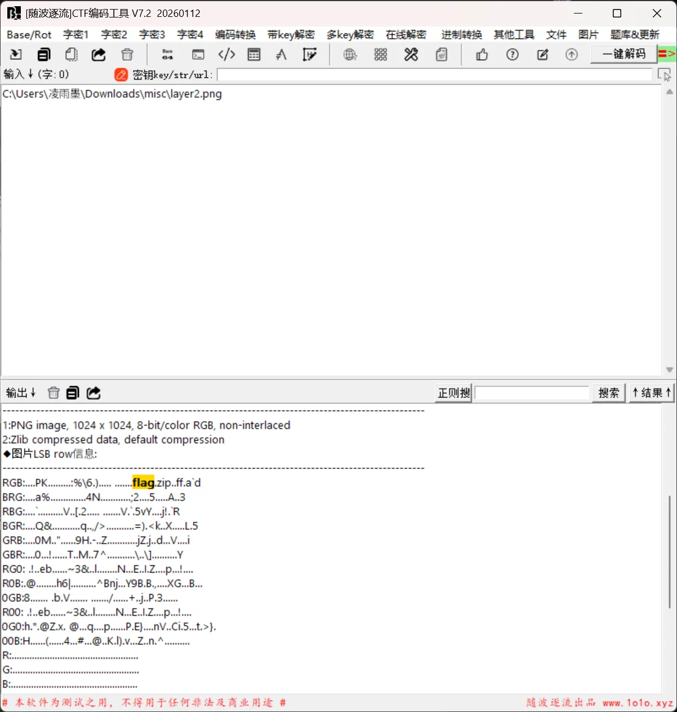Open the 编码转换 menu
The image size is (677, 712).
(235, 34)
